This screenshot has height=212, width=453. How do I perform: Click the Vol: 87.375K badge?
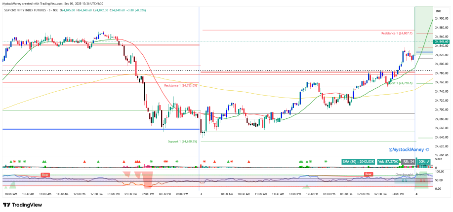pos(388,161)
